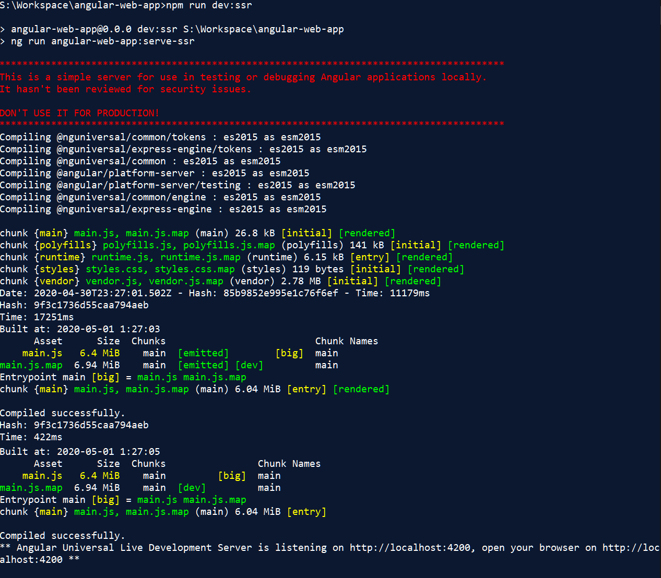The height and width of the screenshot is (578, 661).
Task: Click the "Time: 17251ms" line
Action: click(37, 317)
